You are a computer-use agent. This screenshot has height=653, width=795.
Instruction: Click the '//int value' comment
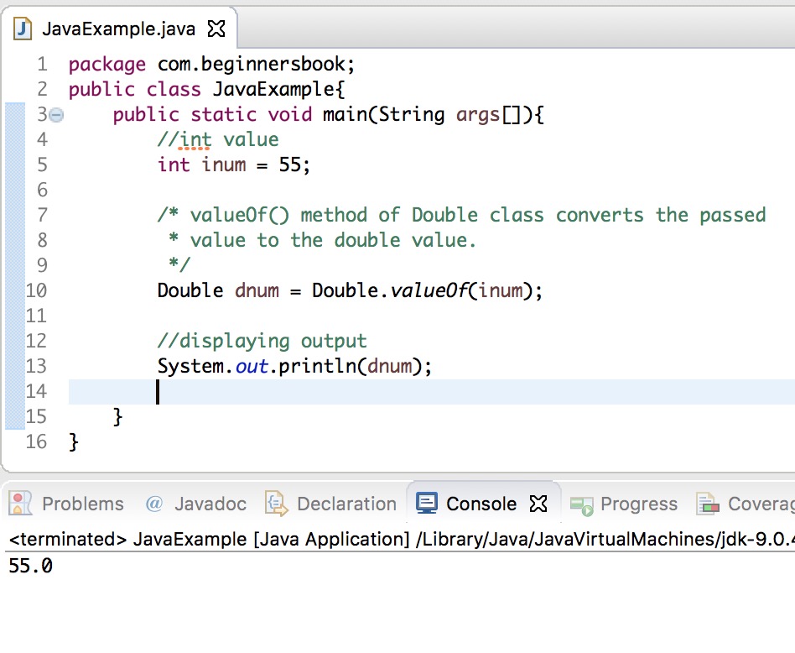pyautogui.click(x=218, y=139)
